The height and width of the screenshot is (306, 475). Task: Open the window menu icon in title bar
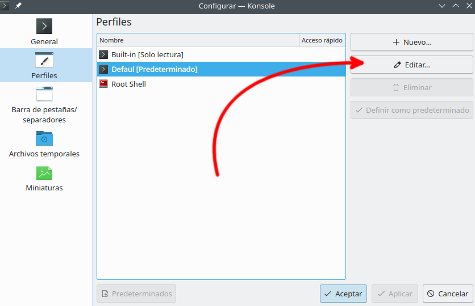coord(6,6)
